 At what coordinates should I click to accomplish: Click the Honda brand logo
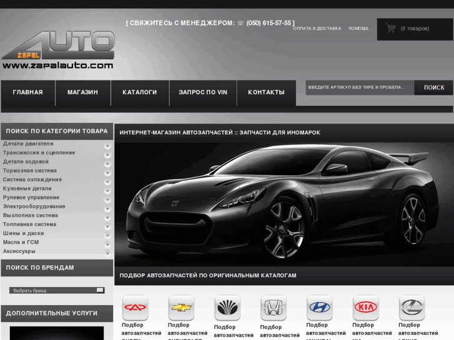point(274,308)
